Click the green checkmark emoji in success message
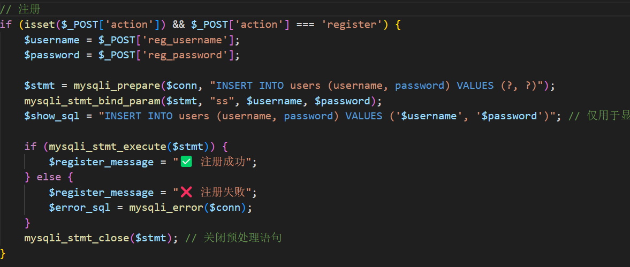Viewport: 630px width, 267px height. coord(186,162)
